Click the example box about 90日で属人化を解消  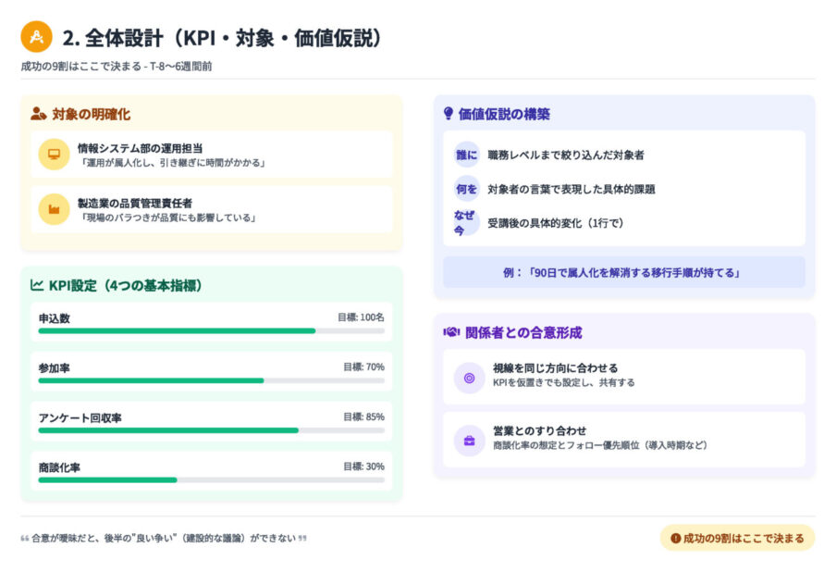(x=624, y=272)
